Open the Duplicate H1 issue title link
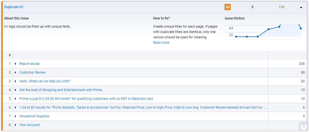Image resolution: width=309 pixels, height=132 pixels. [14, 7]
